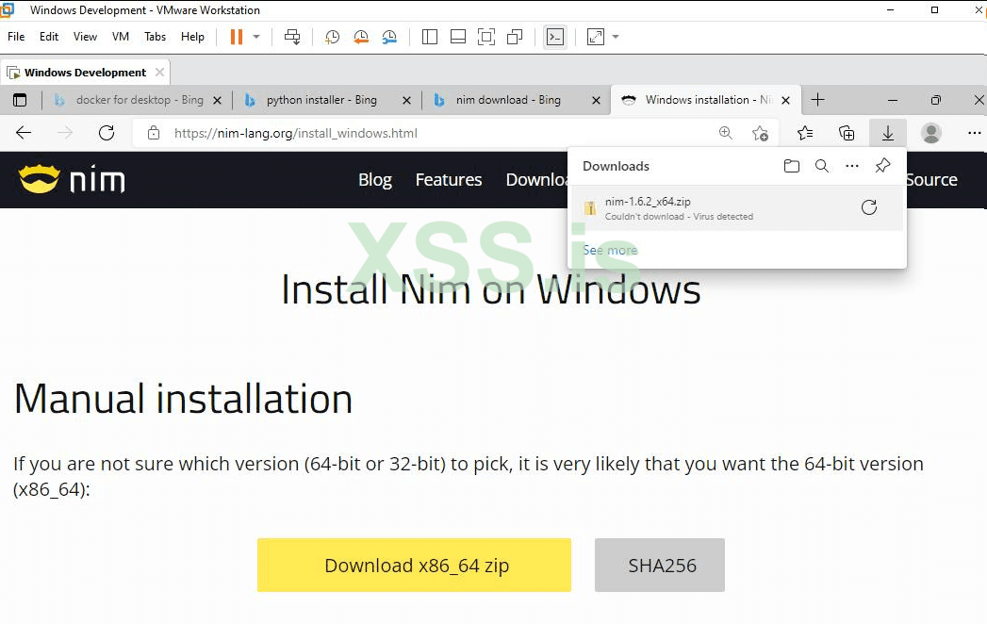Viewport: 987px width, 624px height.
Task: Expand the stretch guest dropdown arrow
Action: point(616,37)
